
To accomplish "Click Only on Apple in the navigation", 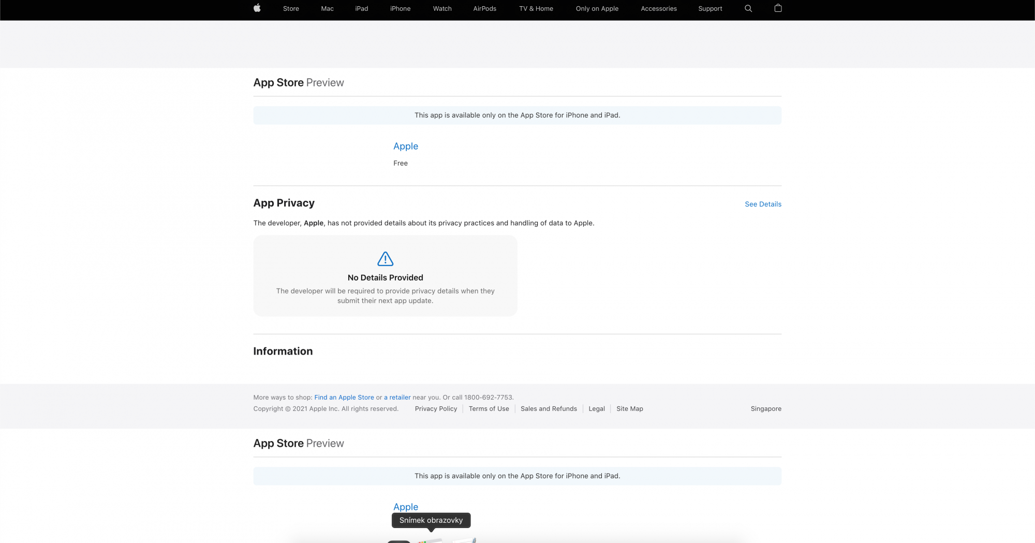I will pyautogui.click(x=597, y=9).
